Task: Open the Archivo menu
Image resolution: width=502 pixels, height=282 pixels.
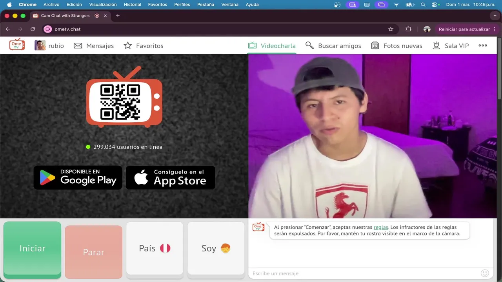Action: click(x=51, y=5)
